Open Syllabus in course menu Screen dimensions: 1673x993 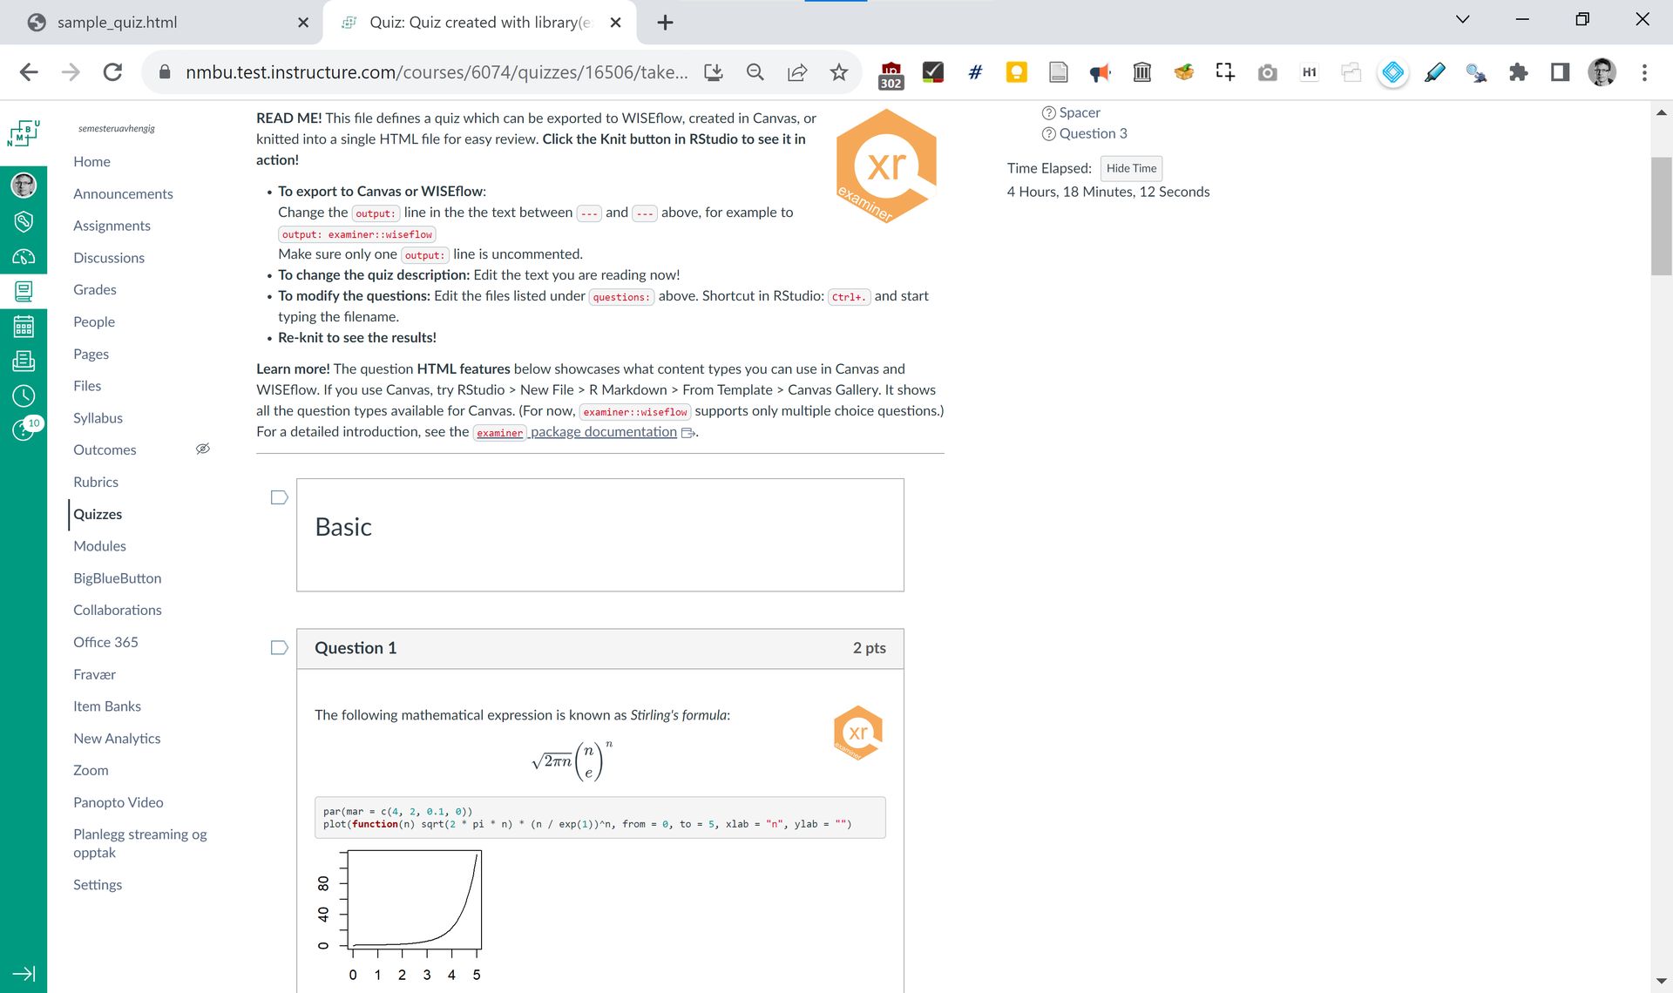[98, 418]
